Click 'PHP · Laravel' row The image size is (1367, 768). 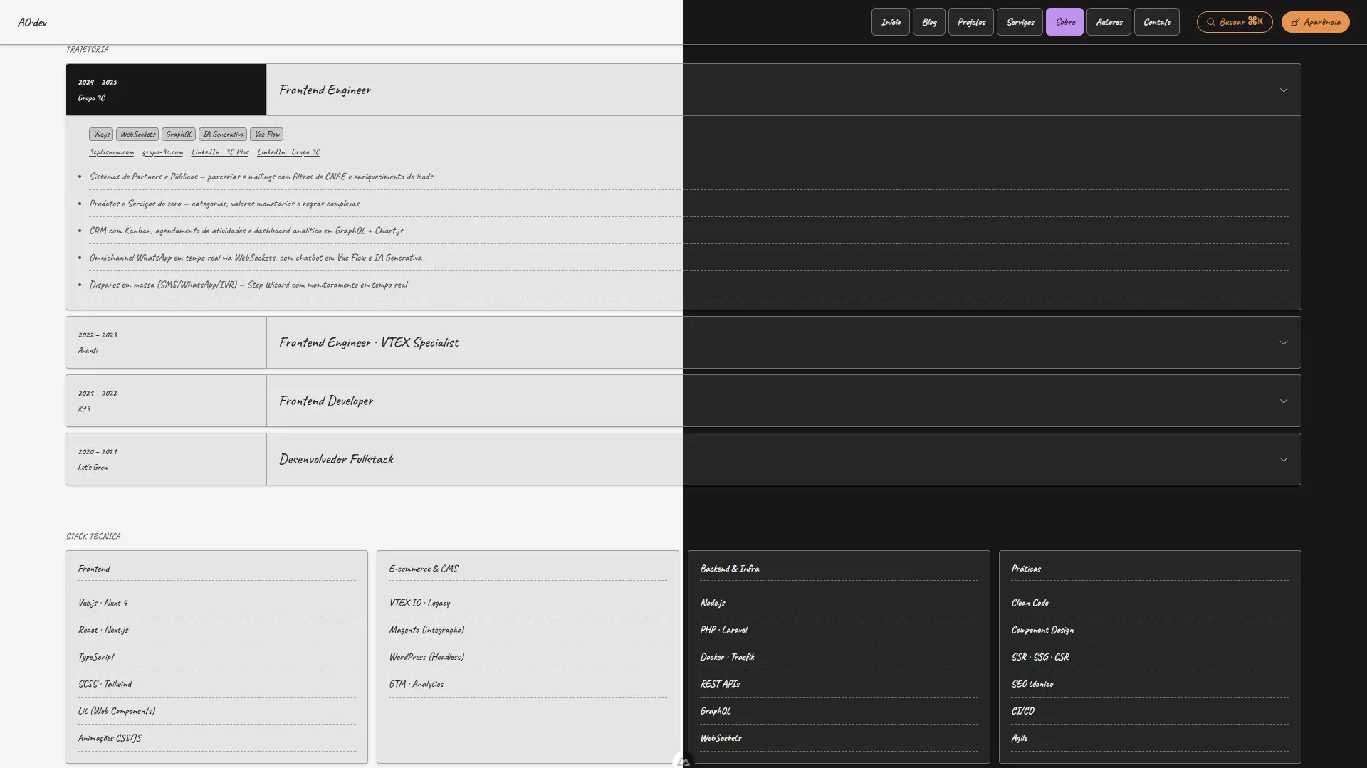pyautogui.click(x=839, y=630)
